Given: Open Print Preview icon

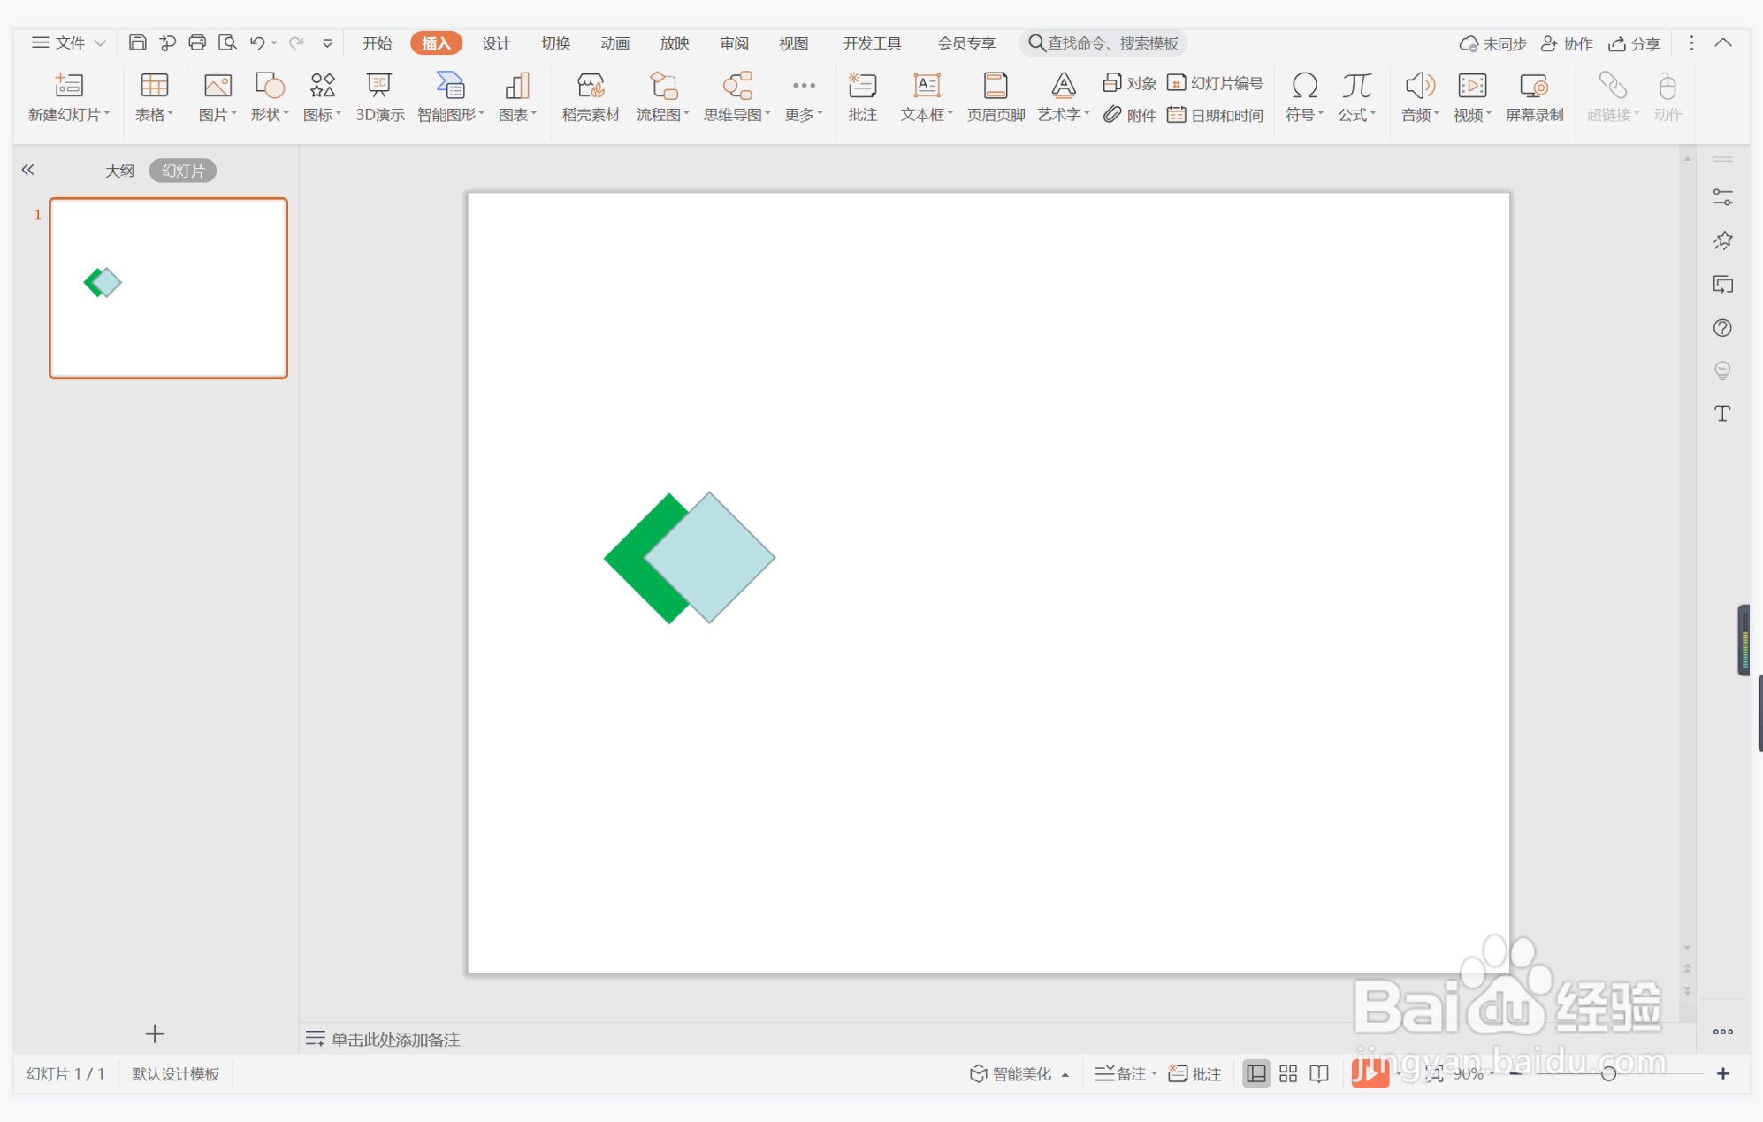Looking at the screenshot, I should click(x=227, y=42).
